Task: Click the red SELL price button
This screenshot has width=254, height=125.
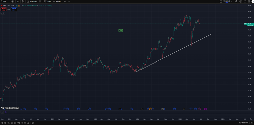Action: click(x=4, y=9)
